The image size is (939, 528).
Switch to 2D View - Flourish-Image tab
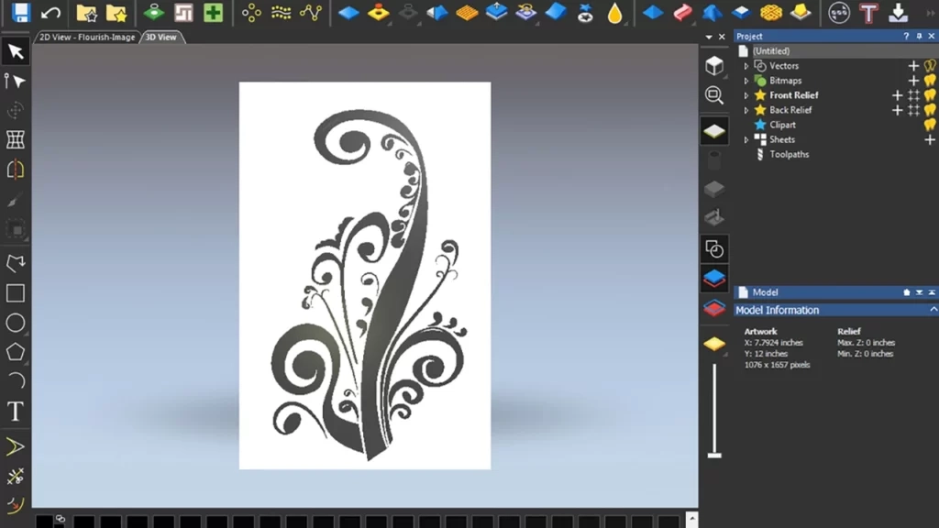coord(87,38)
